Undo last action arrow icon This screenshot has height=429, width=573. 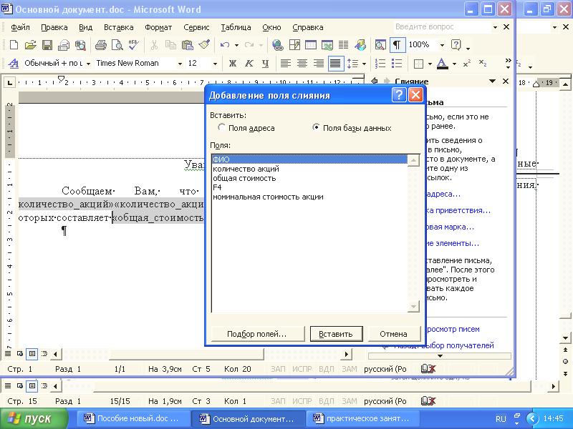pyautogui.click(x=224, y=45)
